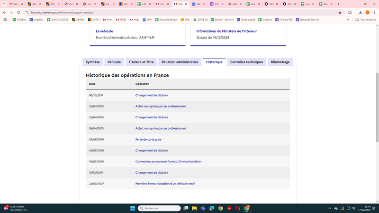
Task: Open the browser extensions puzzle icon
Action: tap(350, 12)
